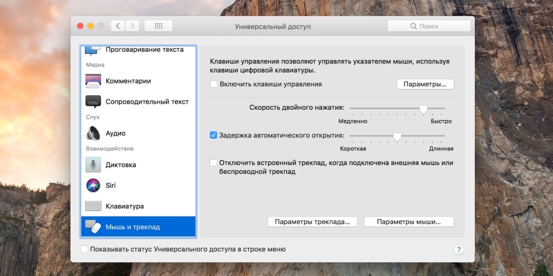Select Мышь и трекпад in sidebar
The width and height of the screenshot is (553, 276).
pyautogui.click(x=138, y=227)
